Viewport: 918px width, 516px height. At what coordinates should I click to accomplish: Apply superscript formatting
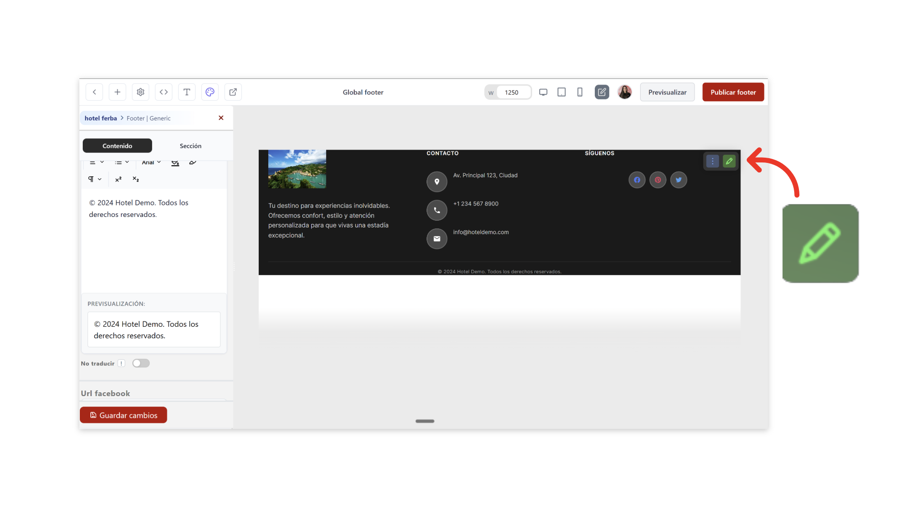click(118, 179)
